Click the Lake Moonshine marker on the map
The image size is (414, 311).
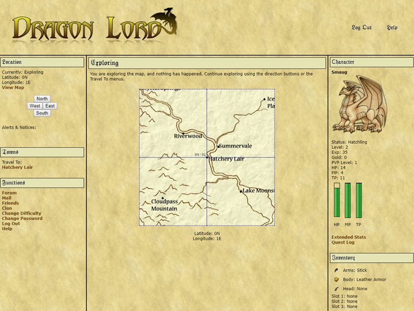241,192
